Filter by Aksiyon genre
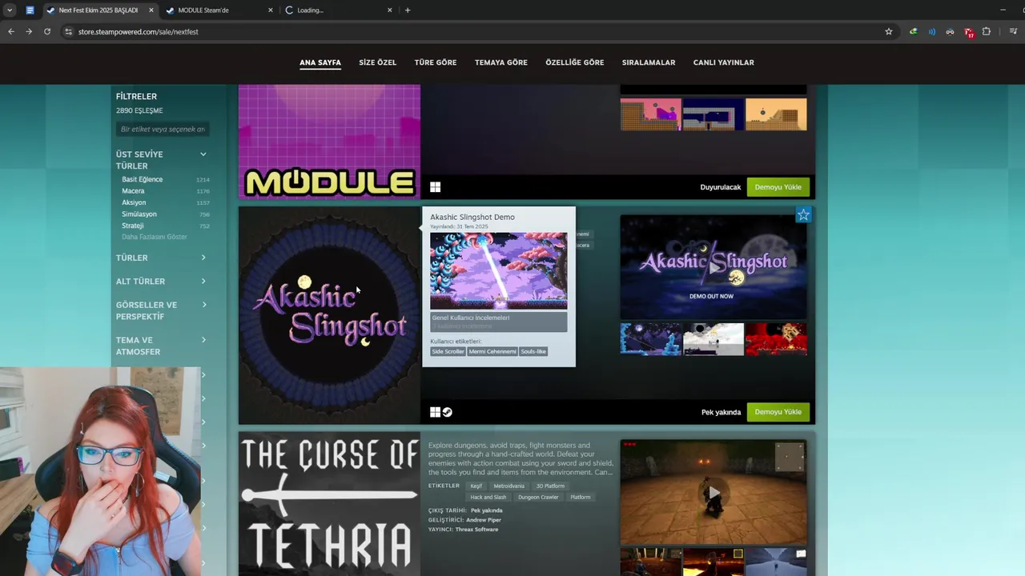This screenshot has width=1025, height=576. click(134, 202)
